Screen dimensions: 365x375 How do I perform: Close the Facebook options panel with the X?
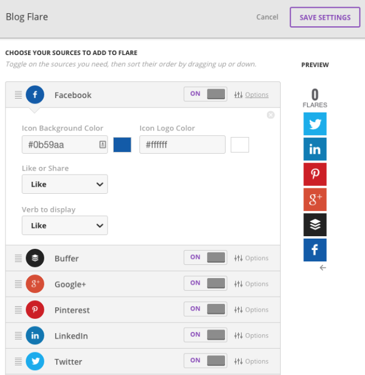click(270, 115)
